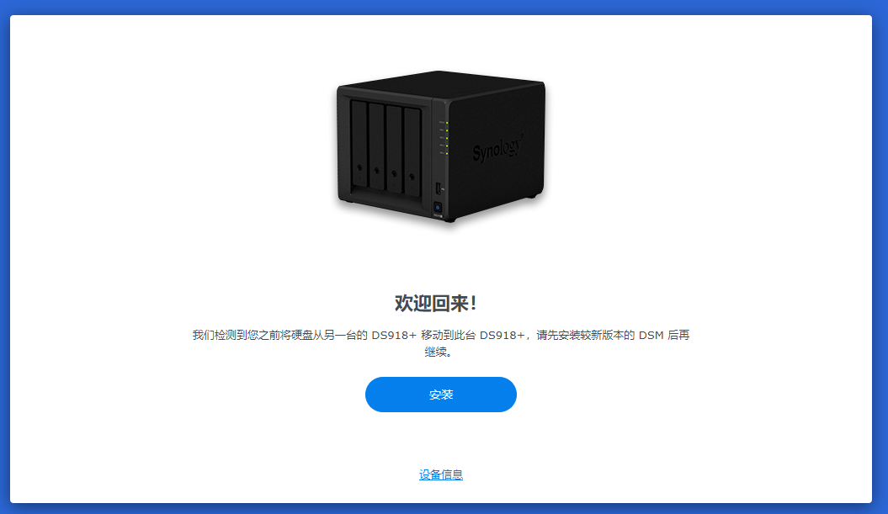Click the 欢迎回来! welcome heading
Viewport: 888px width, 514px height.
pyautogui.click(x=435, y=304)
